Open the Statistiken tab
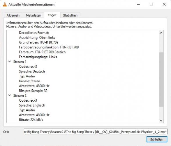171x146 pixels. (x=70, y=15)
